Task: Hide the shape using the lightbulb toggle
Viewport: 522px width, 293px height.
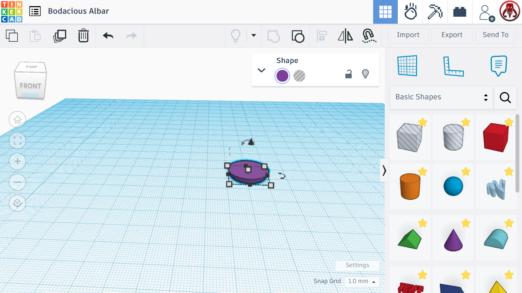Action: 366,74
